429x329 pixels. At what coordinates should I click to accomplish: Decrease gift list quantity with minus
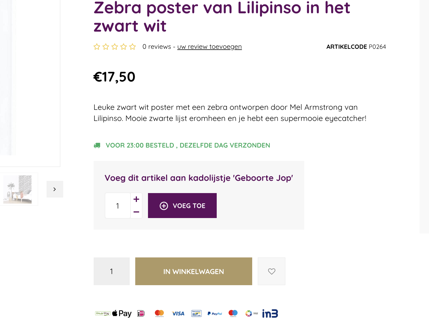(x=136, y=212)
